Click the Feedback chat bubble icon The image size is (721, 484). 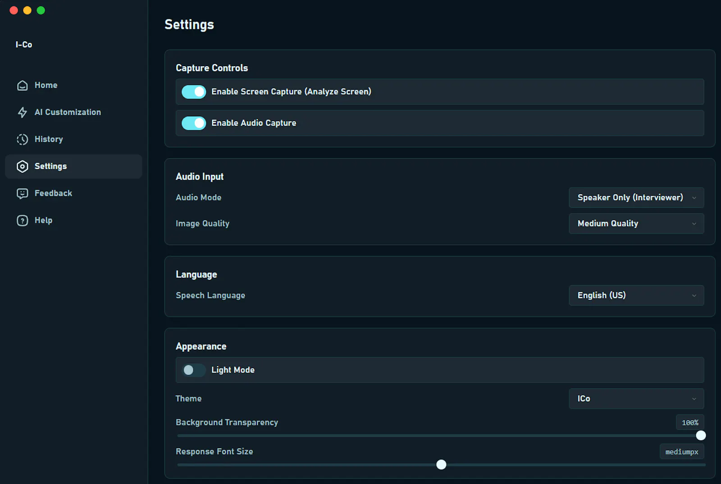tap(23, 194)
